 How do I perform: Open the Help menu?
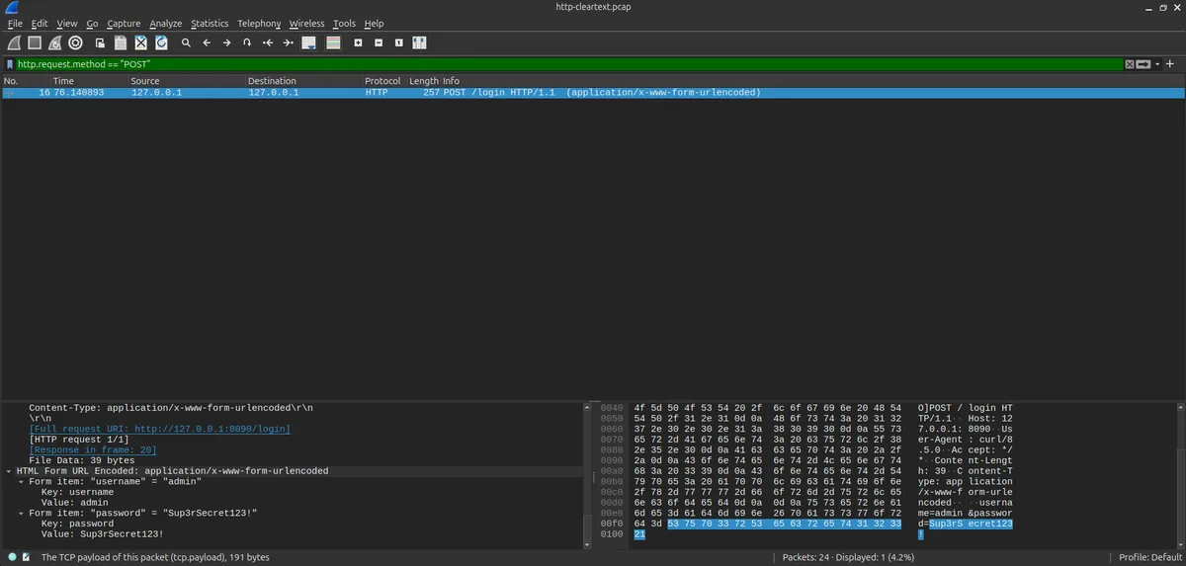click(x=374, y=24)
